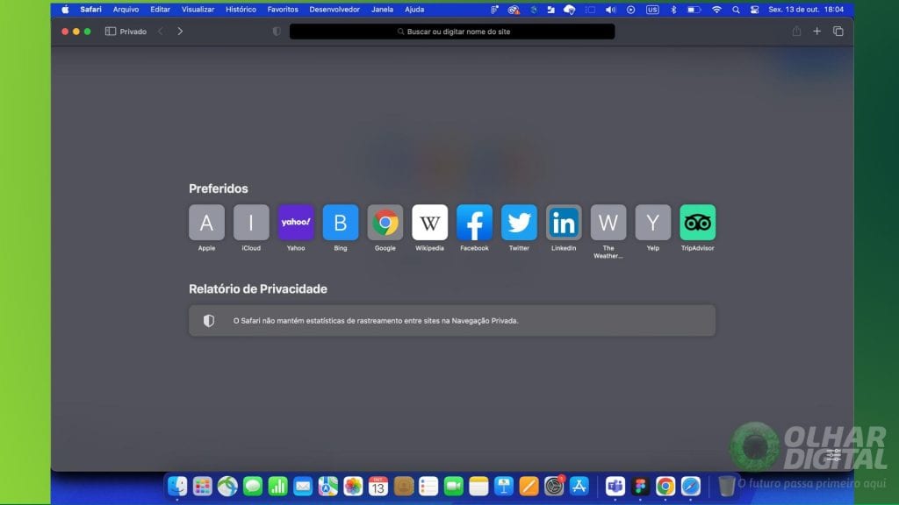Open System Settings from the Dock
Viewport: 899px width, 505px height.
(x=554, y=486)
